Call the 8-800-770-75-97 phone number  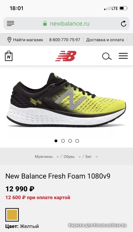pos(64,40)
